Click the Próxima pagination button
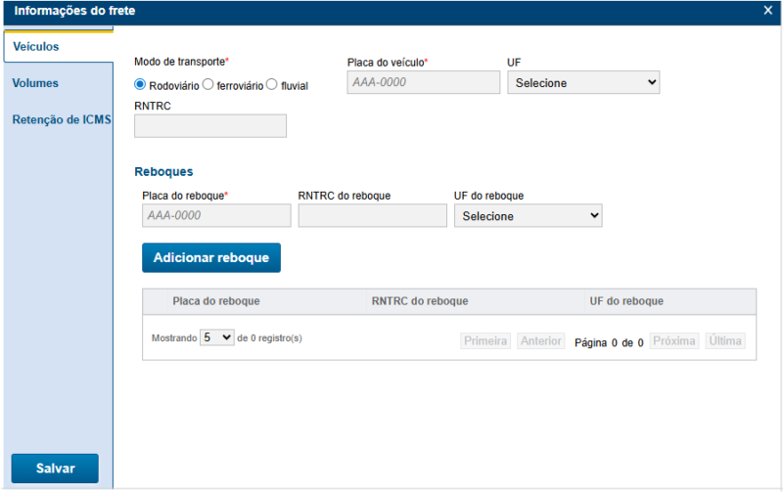 (674, 341)
